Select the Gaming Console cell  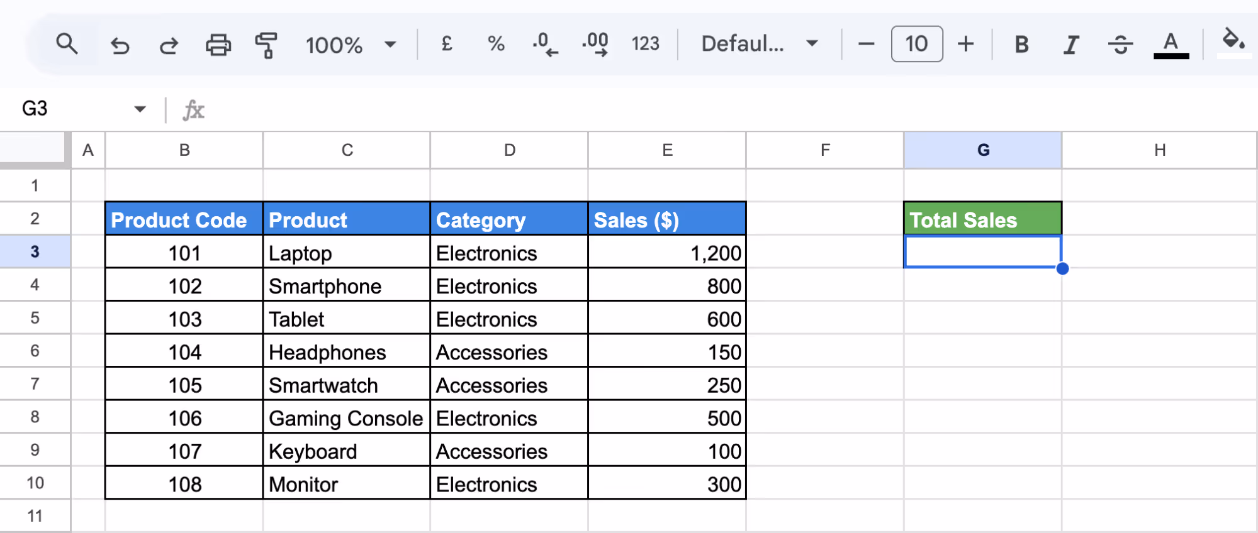point(347,417)
